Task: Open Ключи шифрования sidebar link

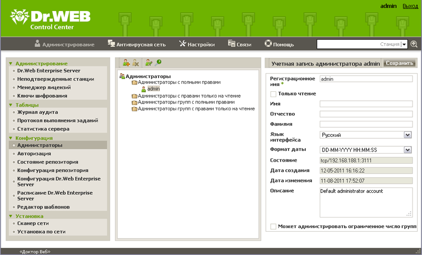Action: point(42,96)
